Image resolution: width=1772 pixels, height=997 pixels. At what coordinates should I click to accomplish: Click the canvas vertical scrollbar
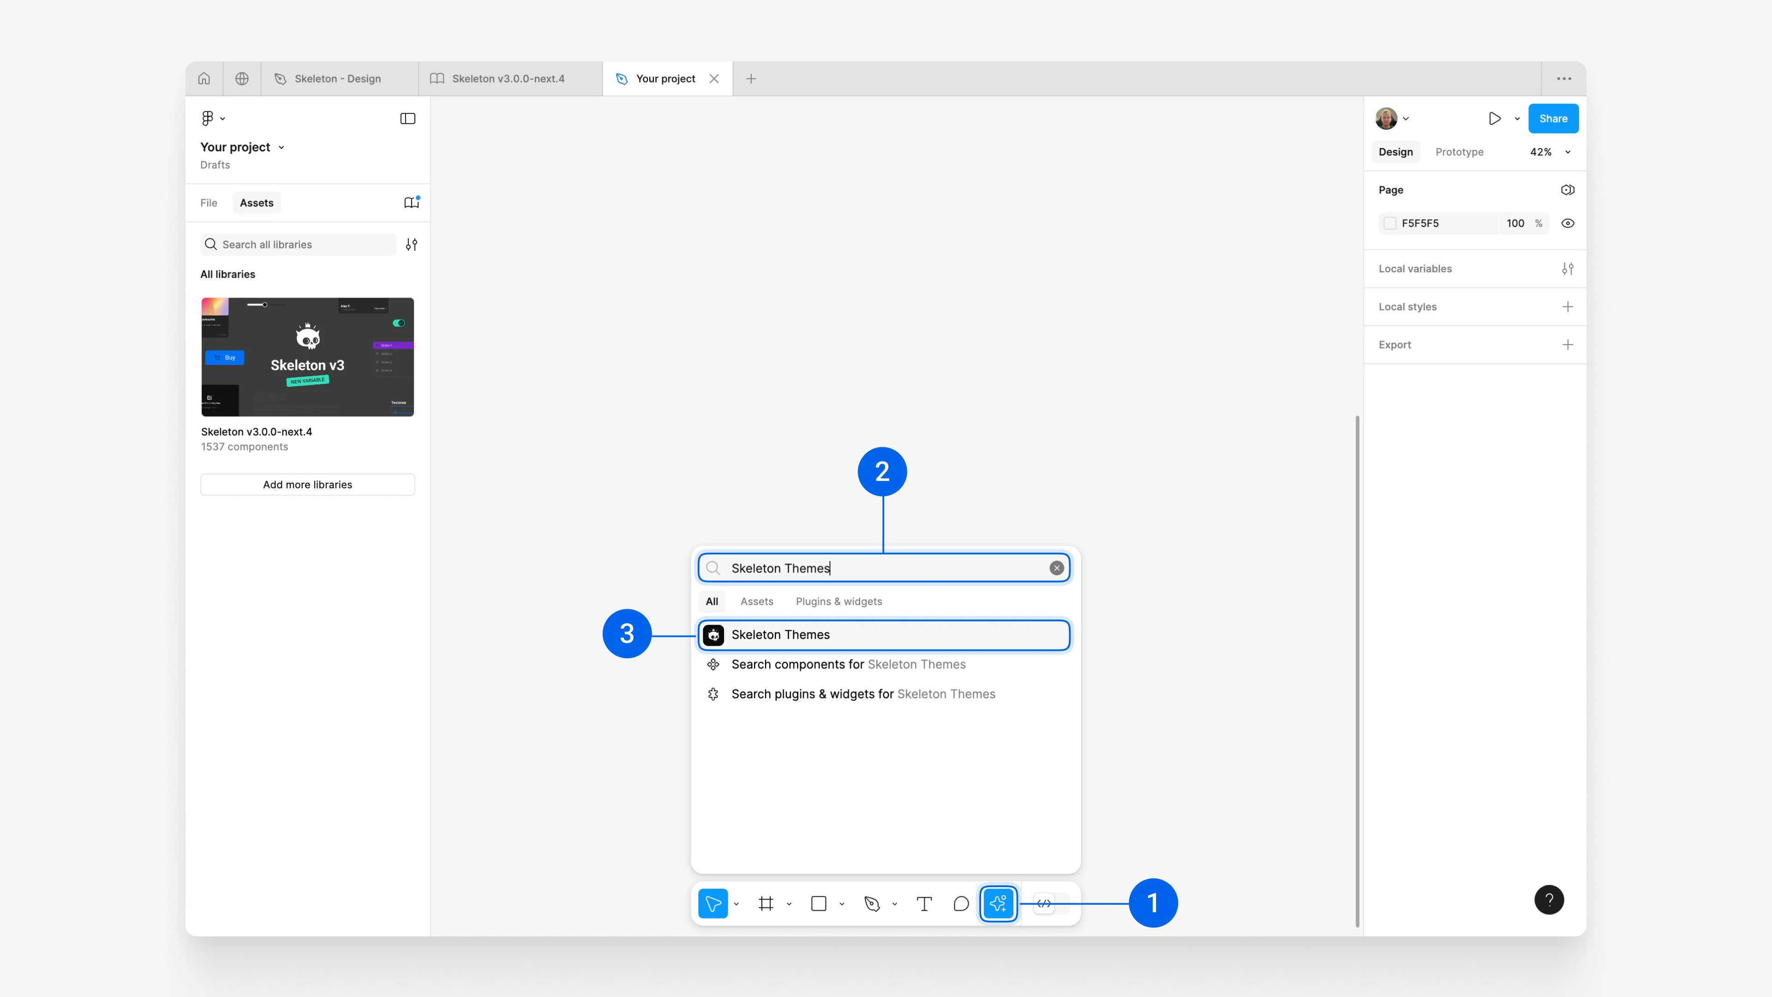1357,671
